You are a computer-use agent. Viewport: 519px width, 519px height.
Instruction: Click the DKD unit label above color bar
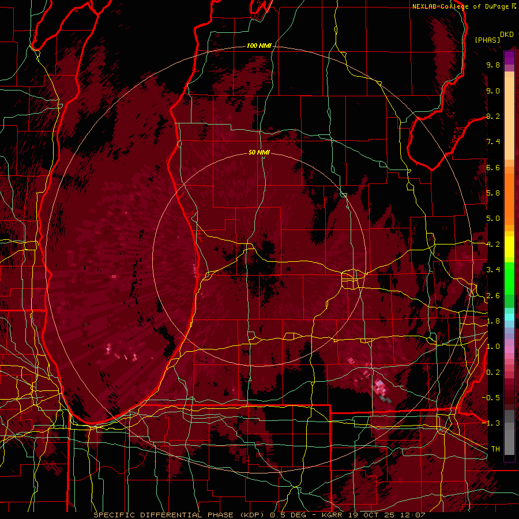pos(507,34)
